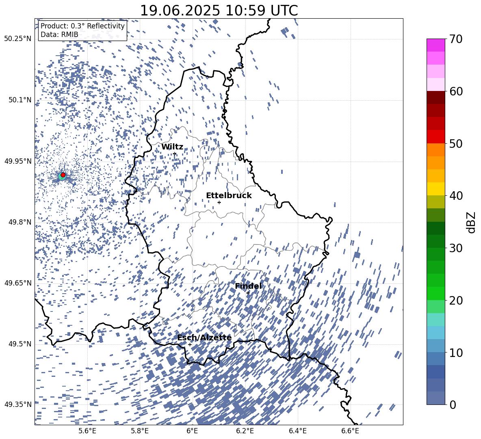Click the 50 colorbar tick label
The height and width of the screenshot is (439, 481).
tap(456, 143)
